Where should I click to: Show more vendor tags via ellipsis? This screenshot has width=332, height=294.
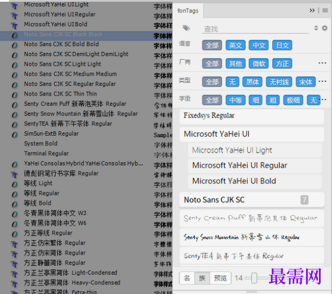tap(322, 63)
